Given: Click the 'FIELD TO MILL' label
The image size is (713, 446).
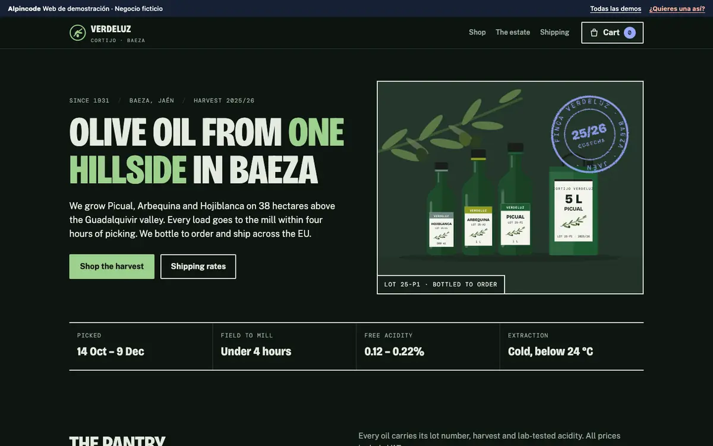Looking at the screenshot, I should tap(247, 335).
